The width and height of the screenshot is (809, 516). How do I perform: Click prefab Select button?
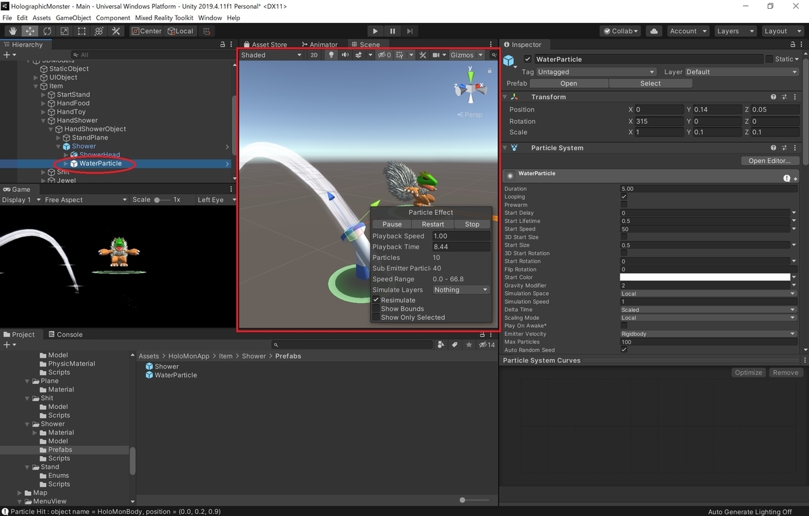tap(651, 84)
